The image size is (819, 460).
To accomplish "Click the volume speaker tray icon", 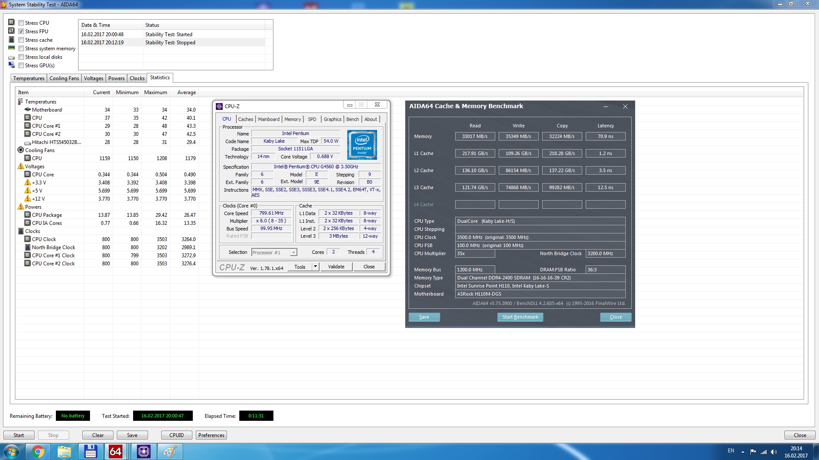I will (774, 451).
